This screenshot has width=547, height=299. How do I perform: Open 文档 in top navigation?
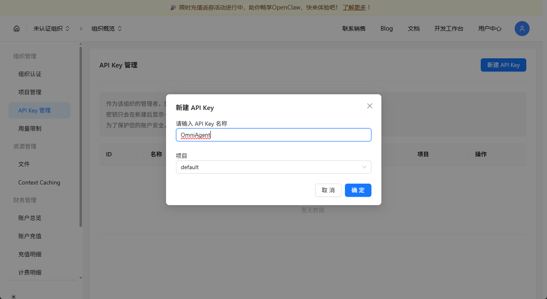[413, 29]
